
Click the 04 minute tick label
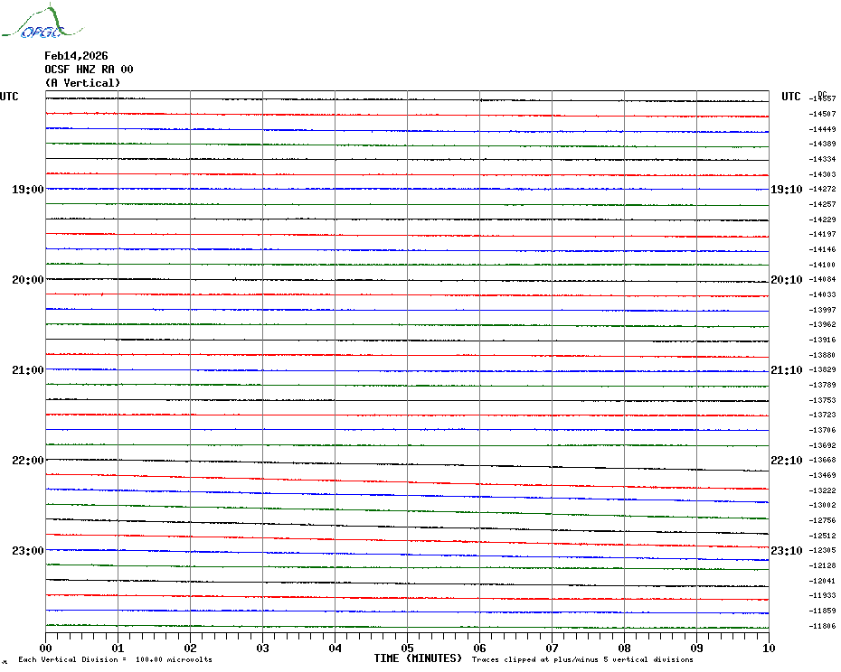[x=335, y=648]
